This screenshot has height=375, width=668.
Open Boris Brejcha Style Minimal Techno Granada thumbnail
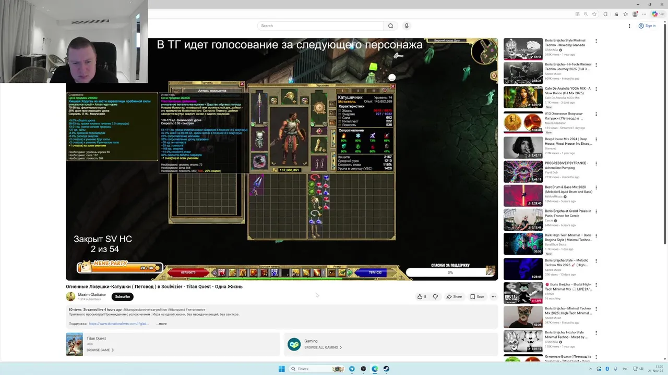(x=523, y=49)
